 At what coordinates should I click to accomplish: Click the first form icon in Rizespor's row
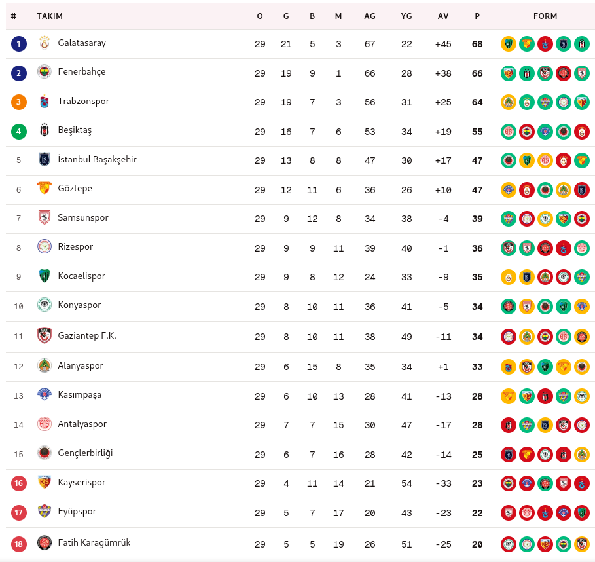pyautogui.click(x=508, y=248)
